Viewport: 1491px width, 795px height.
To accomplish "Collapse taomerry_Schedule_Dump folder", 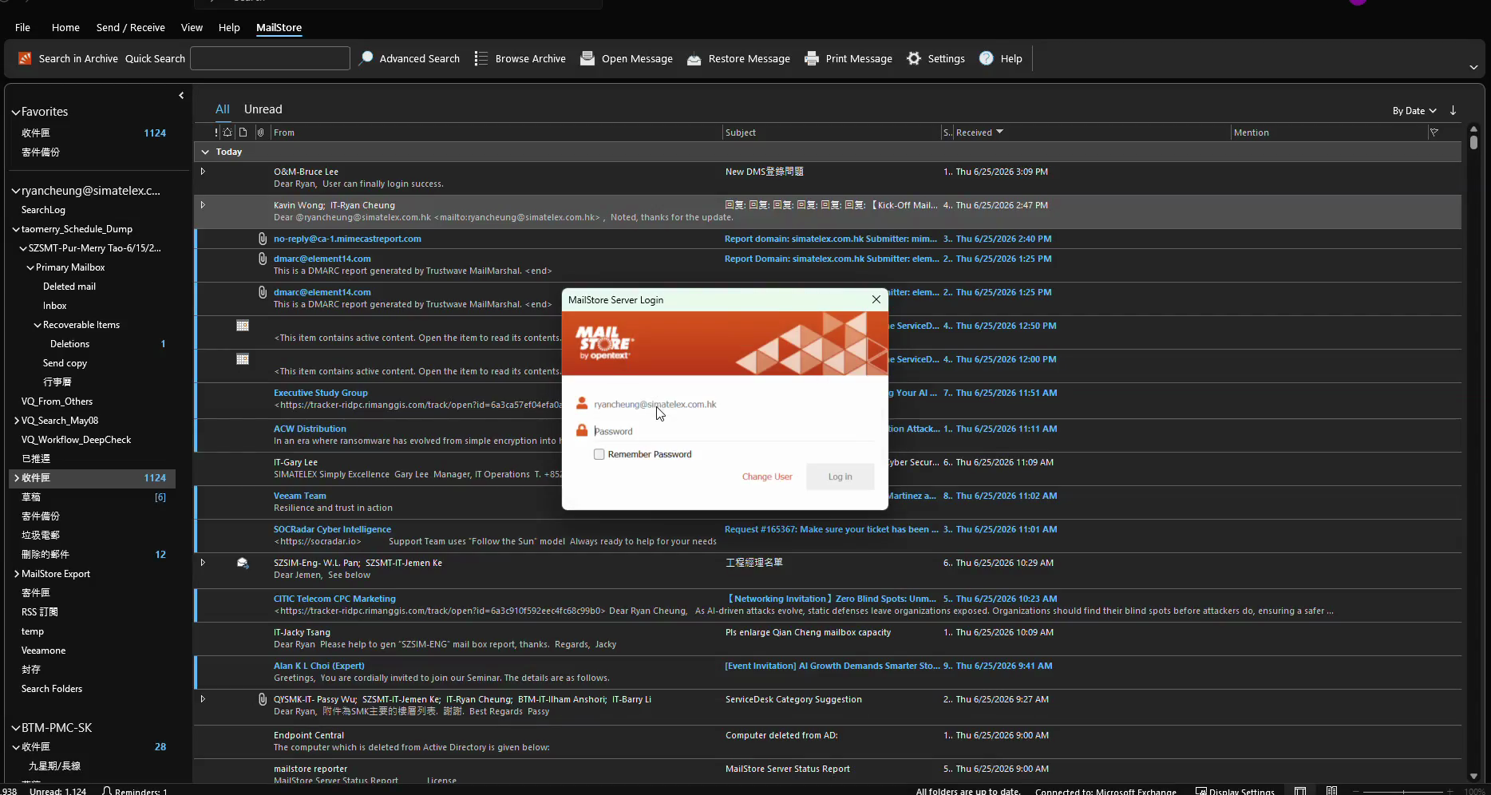I will (16, 229).
